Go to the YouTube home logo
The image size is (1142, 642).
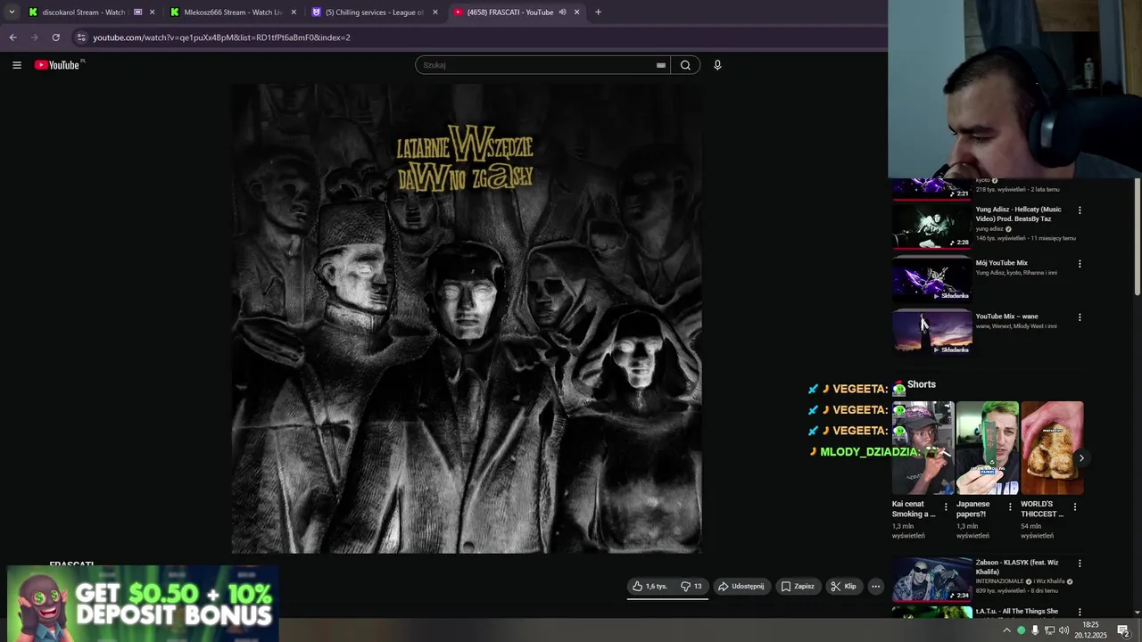click(59, 64)
